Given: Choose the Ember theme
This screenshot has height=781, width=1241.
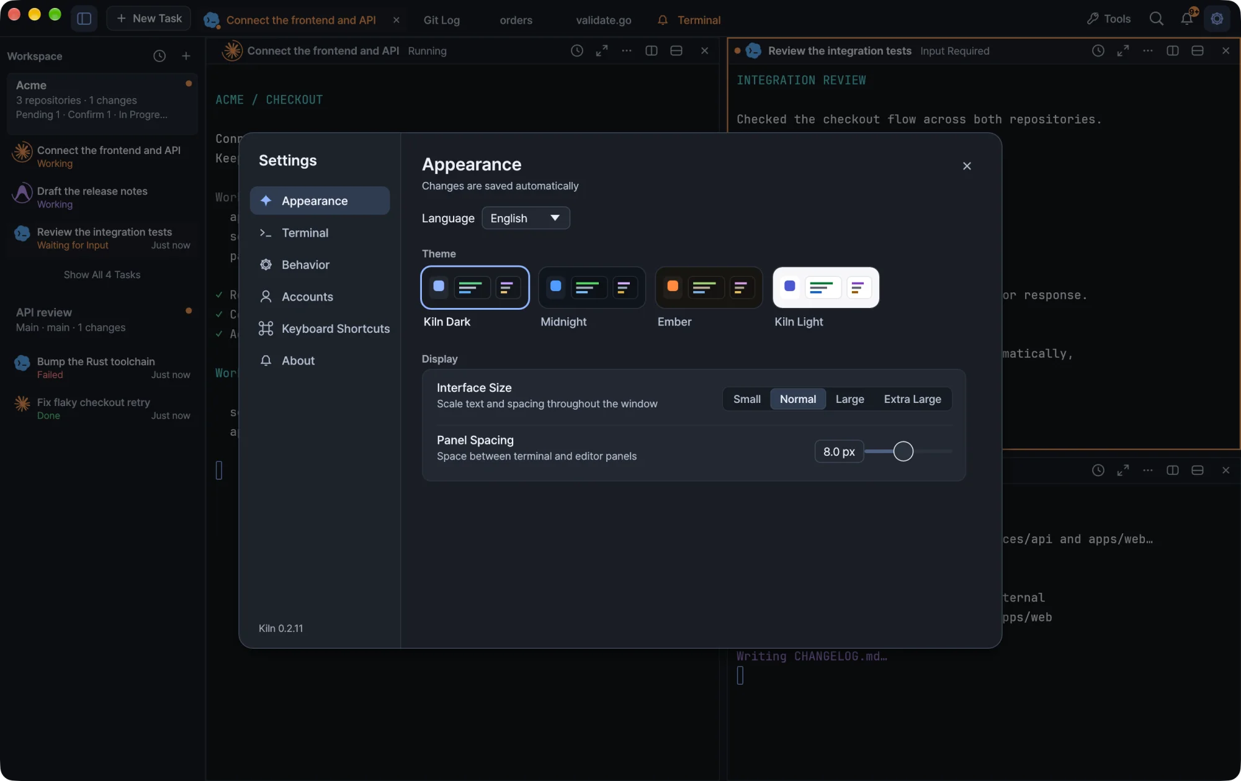Looking at the screenshot, I should [x=709, y=287].
